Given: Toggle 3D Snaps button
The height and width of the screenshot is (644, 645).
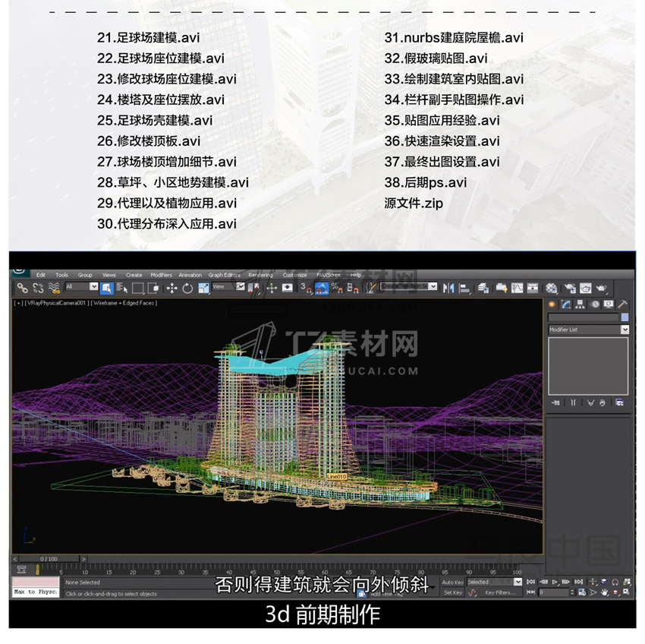Looking at the screenshot, I should [x=306, y=288].
